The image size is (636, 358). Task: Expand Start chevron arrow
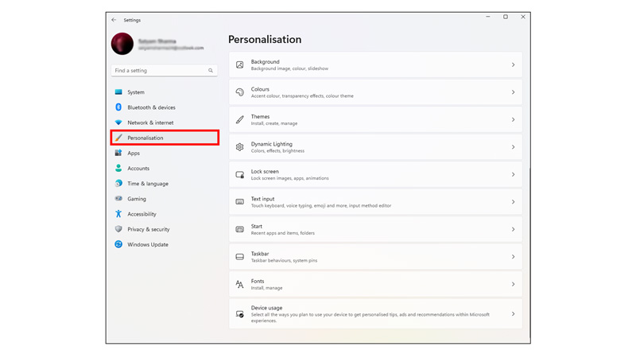[513, 229]
